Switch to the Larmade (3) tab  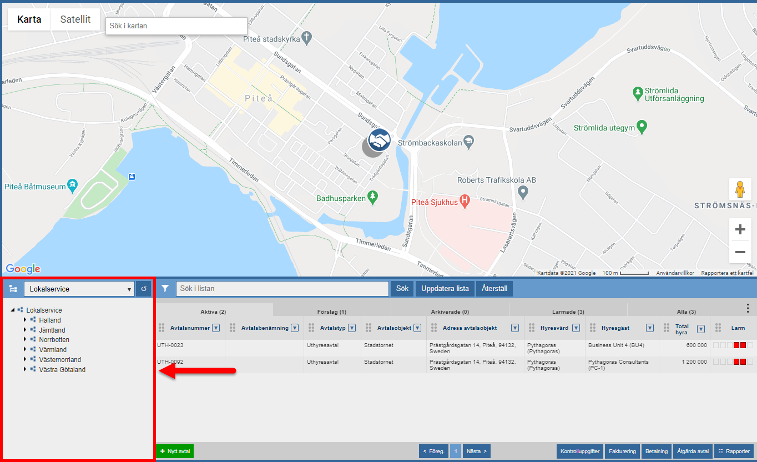tap(568, 312)
